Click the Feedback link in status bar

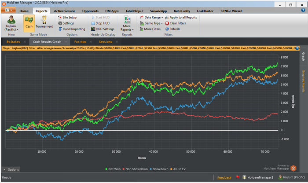[224, 178]
